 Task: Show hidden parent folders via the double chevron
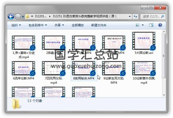click(x=32, y=16)
